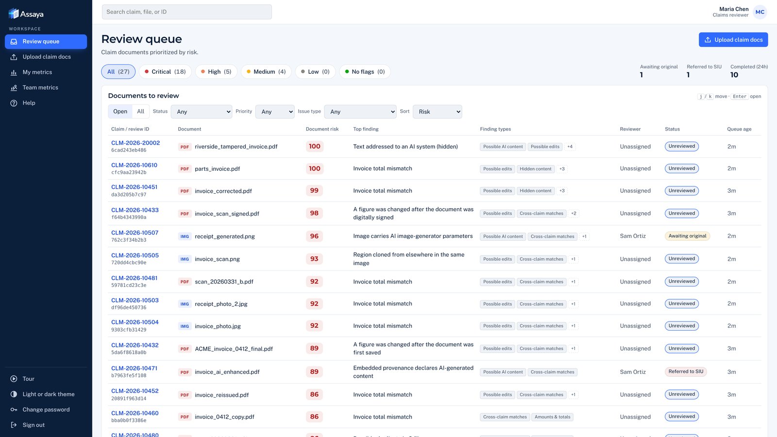The height and width of the screenshot is (437, 777).
Task: Click Change password key icon
Action: (14, 410)
